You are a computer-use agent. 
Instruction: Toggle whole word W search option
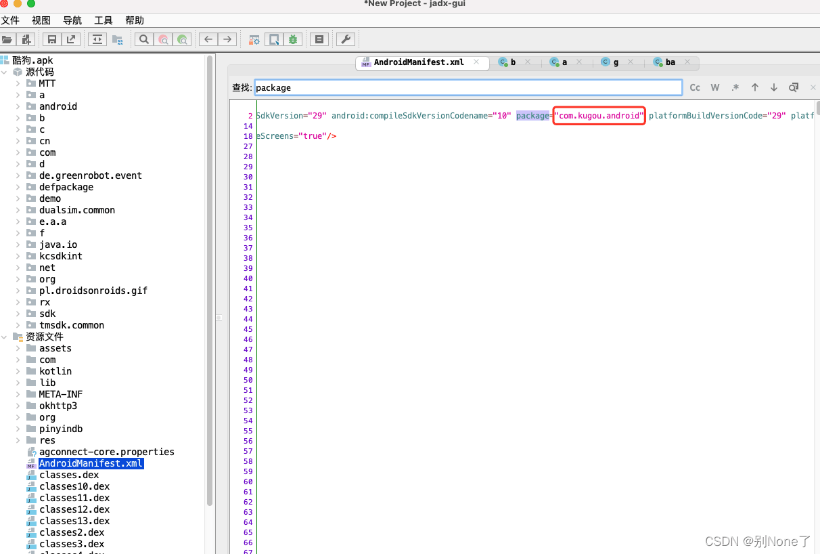pos(714,87)
